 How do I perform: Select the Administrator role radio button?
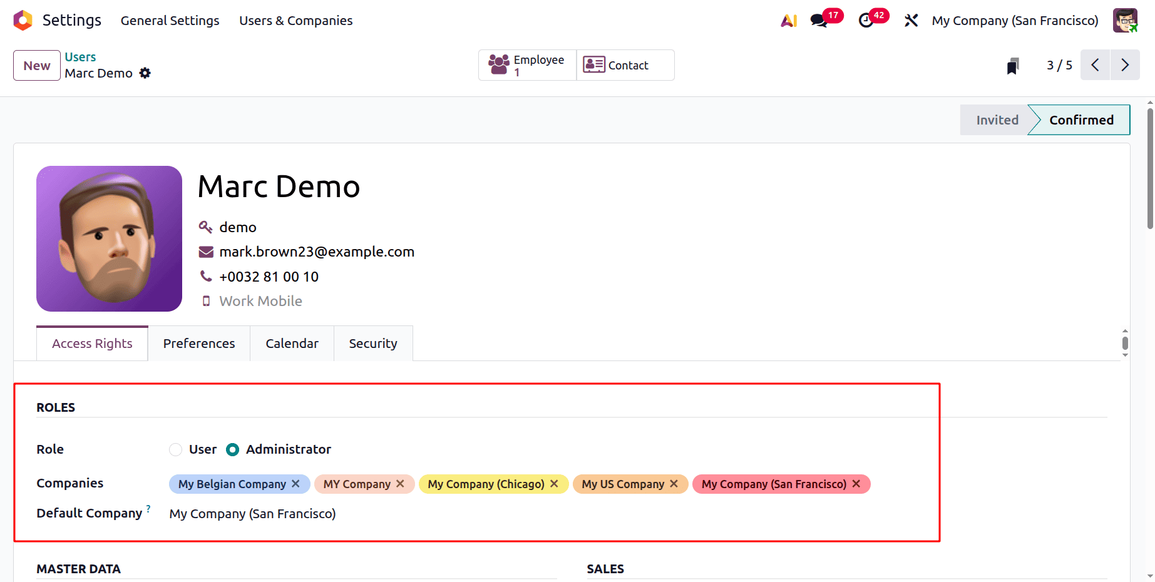[232, 449]
